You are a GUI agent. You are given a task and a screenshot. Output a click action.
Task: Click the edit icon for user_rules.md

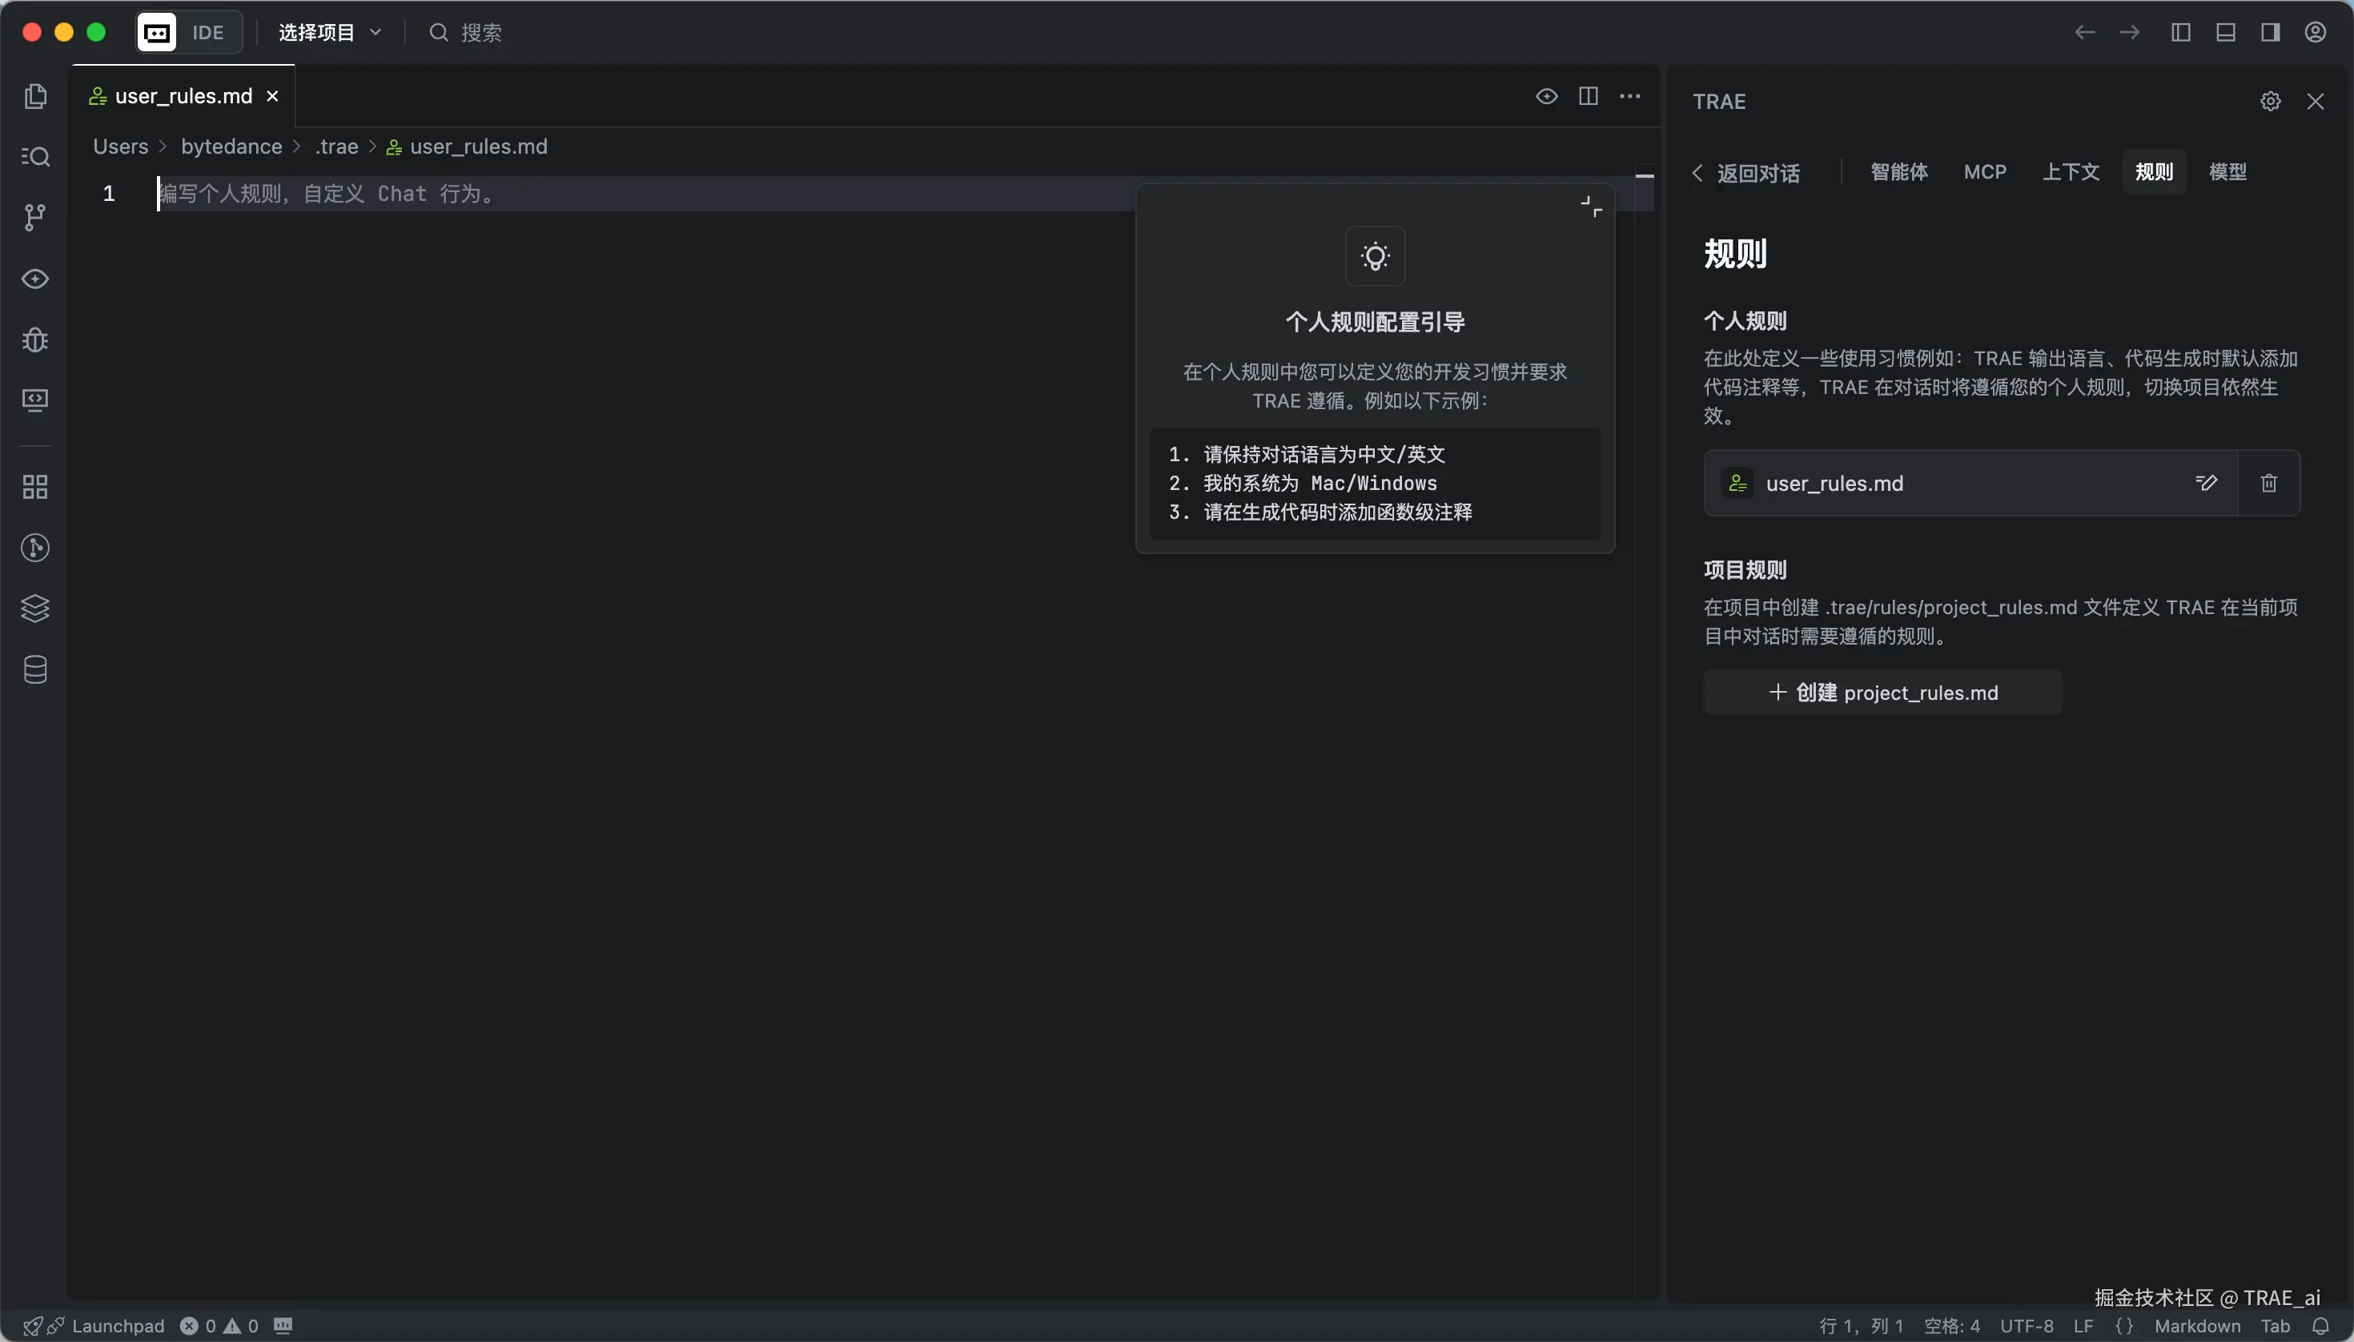2206,483
